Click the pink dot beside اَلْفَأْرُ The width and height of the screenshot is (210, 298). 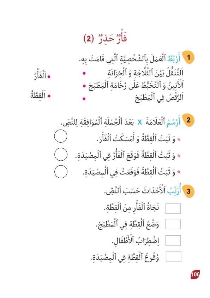click(x=49, y=76)
